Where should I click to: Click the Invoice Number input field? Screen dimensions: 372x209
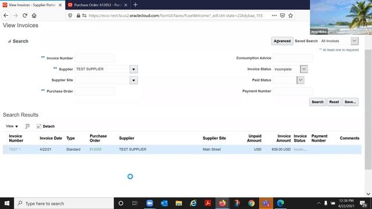[x=95, y=58]
